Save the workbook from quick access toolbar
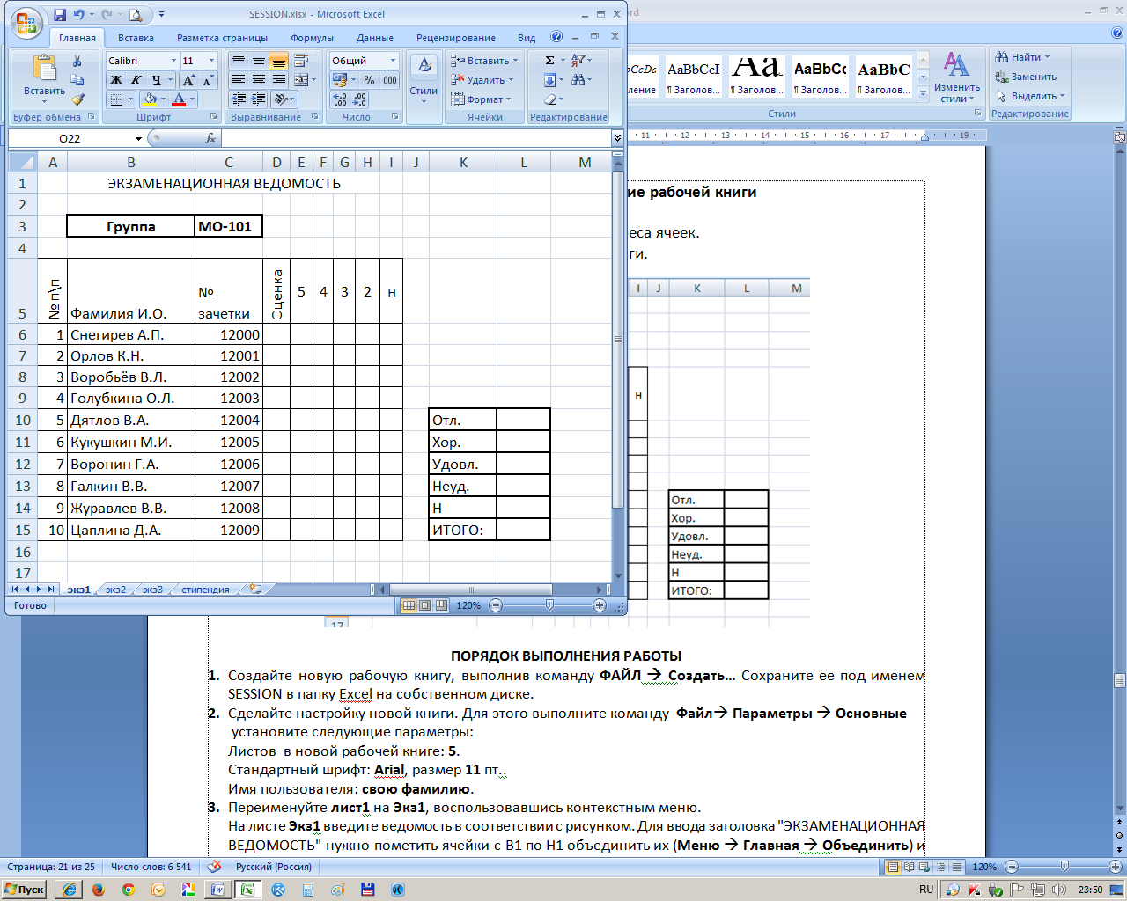 [x=60, y=15]
